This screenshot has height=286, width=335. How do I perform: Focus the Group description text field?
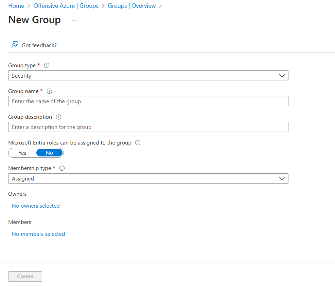pyautogui.click(x=148, y=127)
